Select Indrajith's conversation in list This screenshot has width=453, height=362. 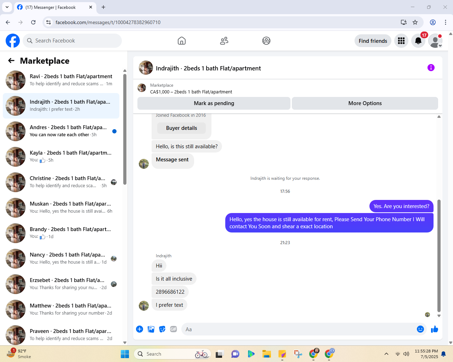click(x=61, y=106)
